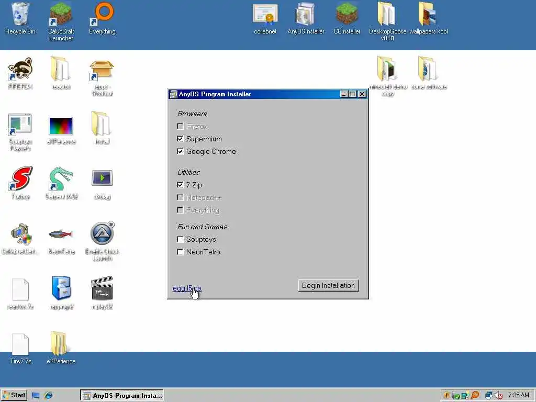Close the AnyOS Program Installer window
This screenshot has height=402, width=536.
(362, 94)
